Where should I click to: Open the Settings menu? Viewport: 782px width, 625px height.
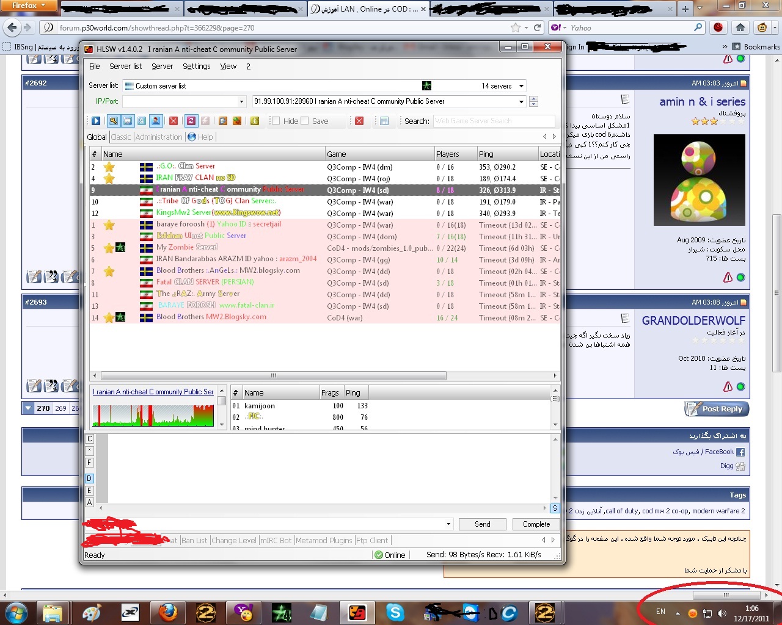pyautogui.click(x=196, y=67)
